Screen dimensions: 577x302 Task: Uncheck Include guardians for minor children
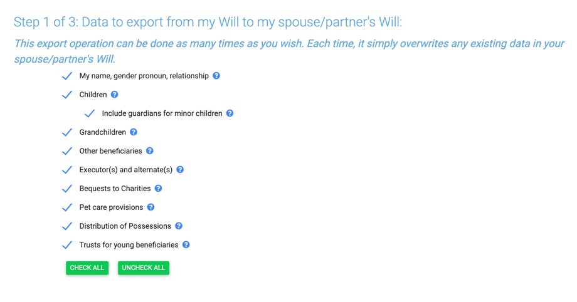click(90, 114)
